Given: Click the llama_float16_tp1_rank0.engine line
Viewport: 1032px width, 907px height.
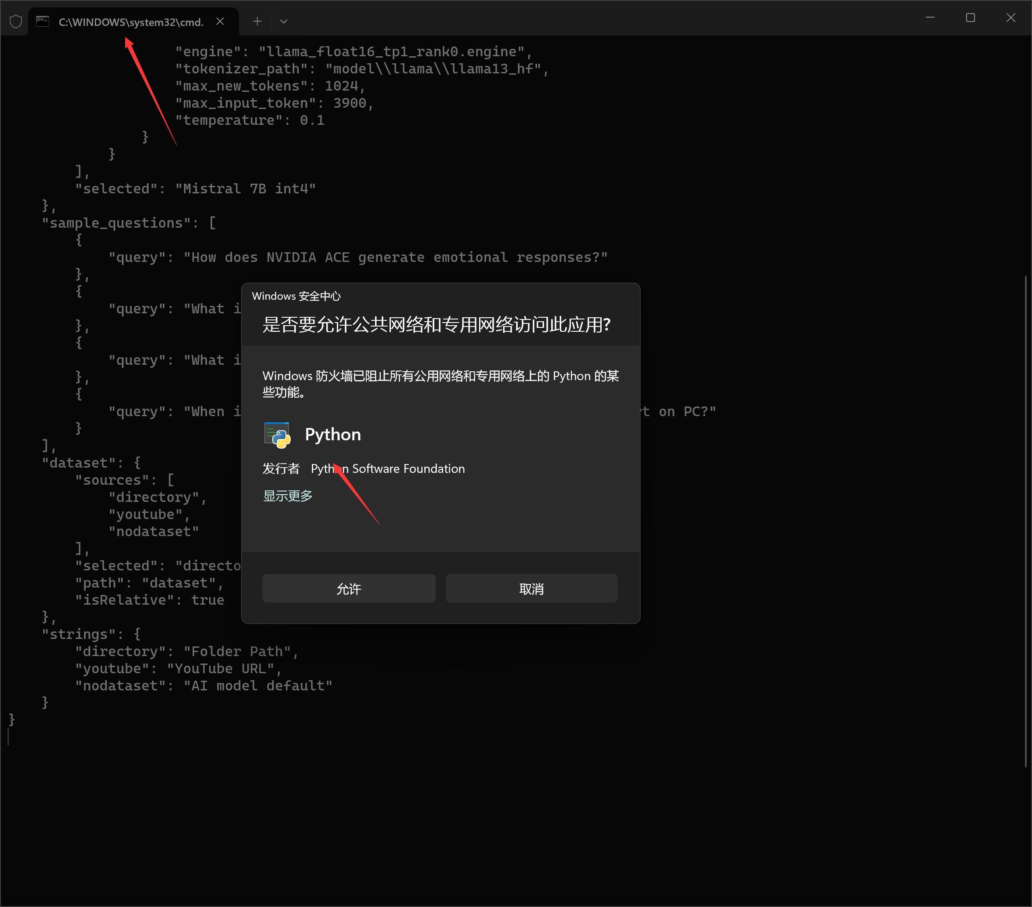Looking at the screenshot, I should [x=354, y=51].
